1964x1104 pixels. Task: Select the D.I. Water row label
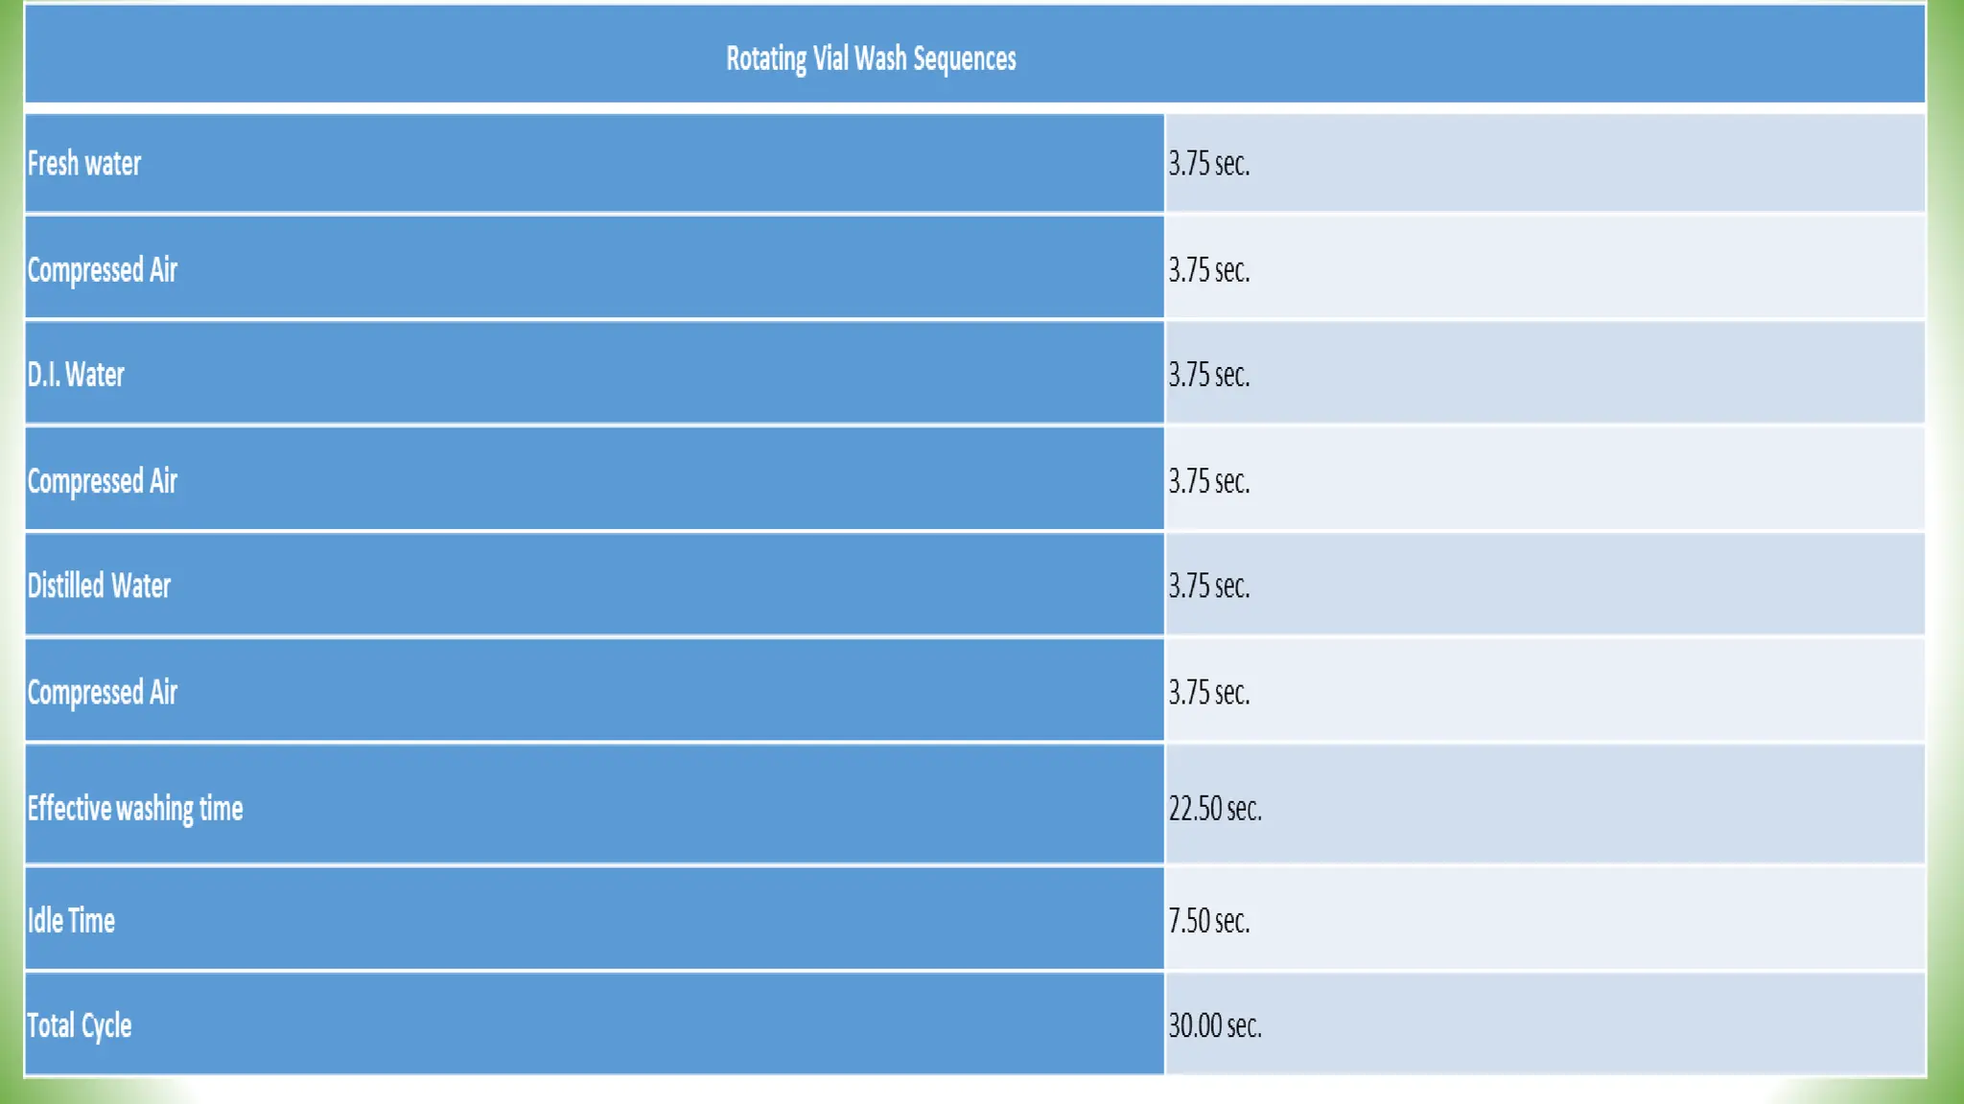(76, 375)
